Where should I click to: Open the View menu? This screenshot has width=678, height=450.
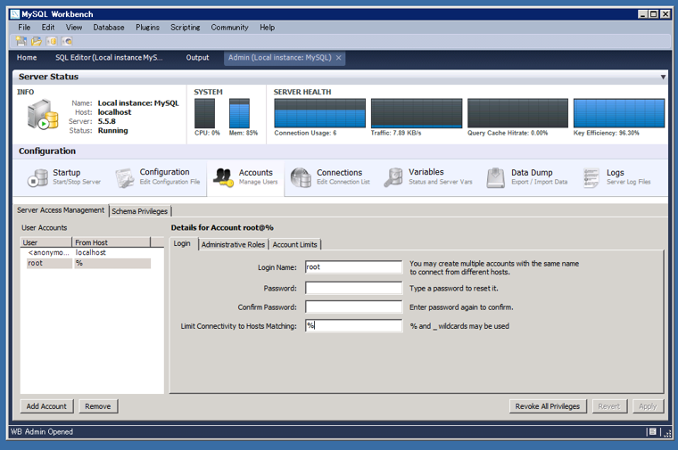(74, 28)
